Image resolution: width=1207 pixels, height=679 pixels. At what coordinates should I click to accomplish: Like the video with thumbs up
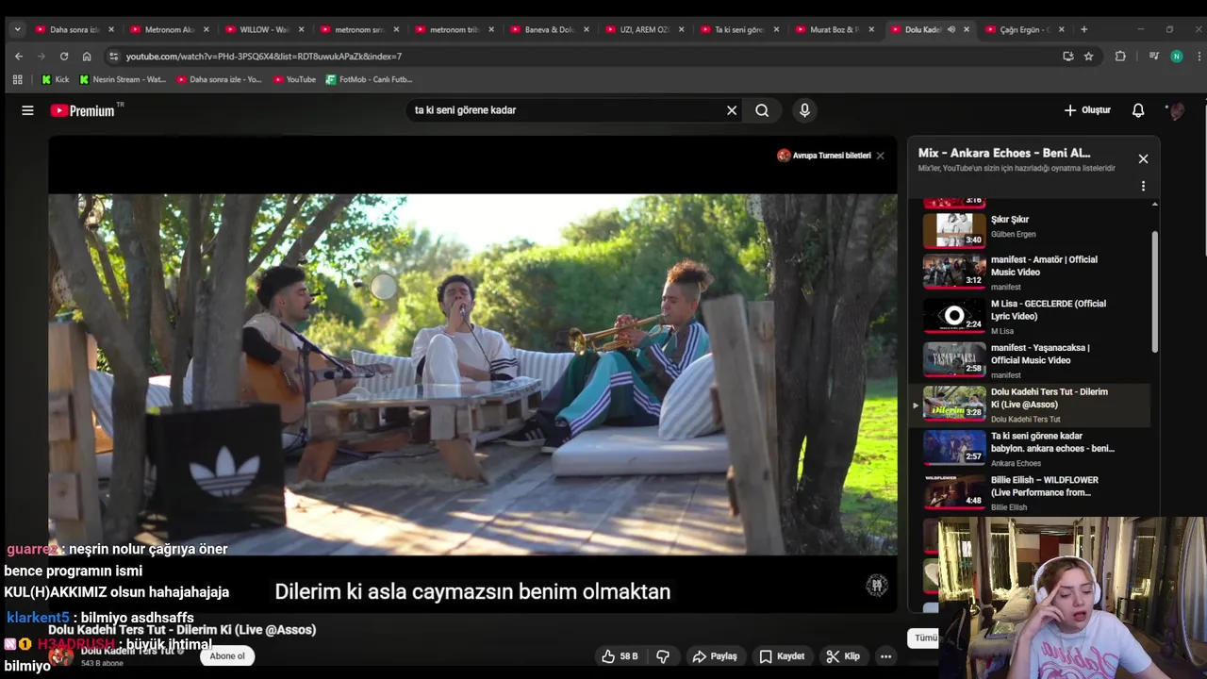(621, 656)
